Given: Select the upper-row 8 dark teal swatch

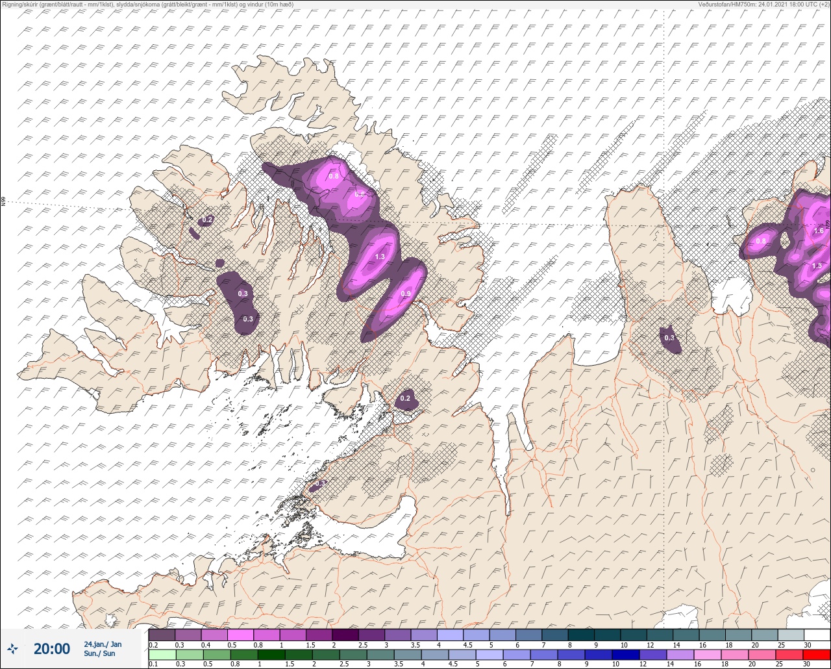Looking at the screenshot, I should [x=581, y=635].
